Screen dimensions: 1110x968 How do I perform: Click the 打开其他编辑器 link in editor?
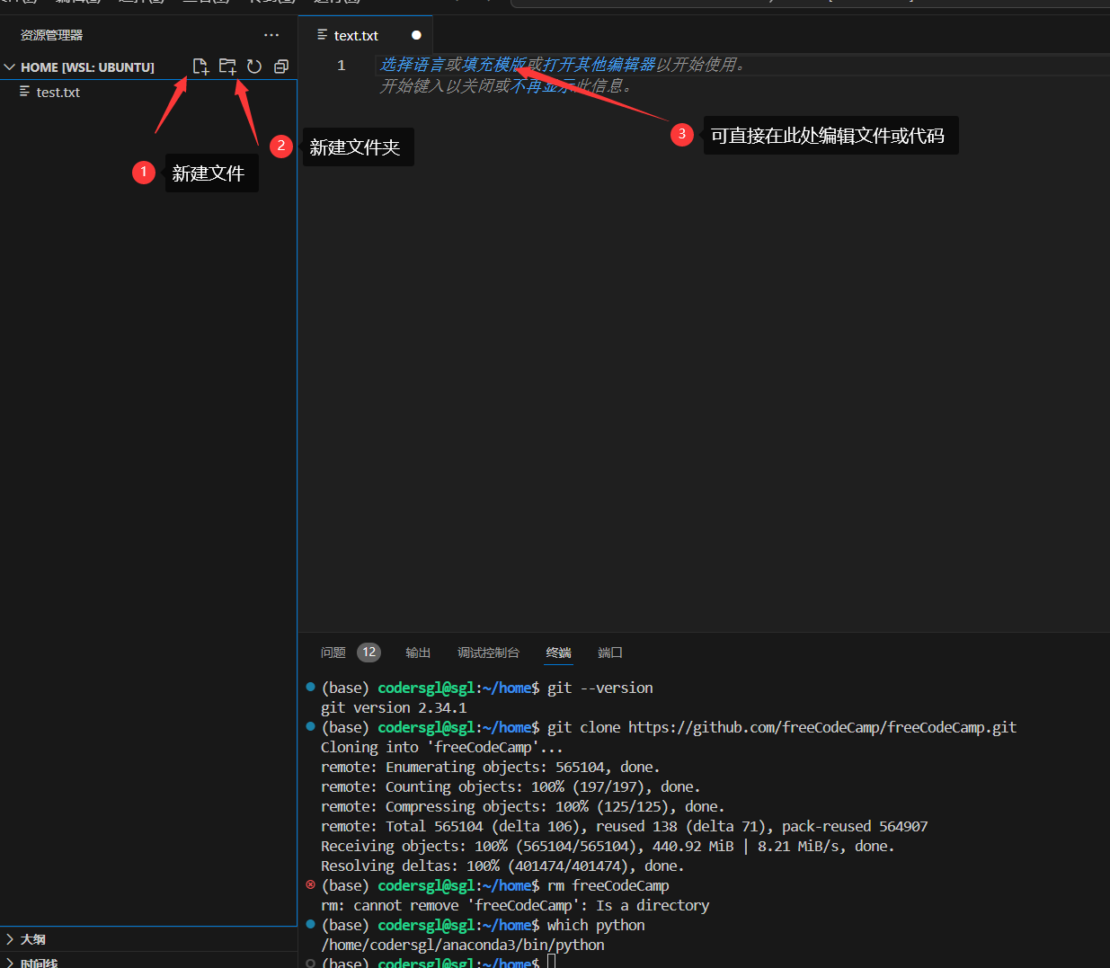click(599, 65)
